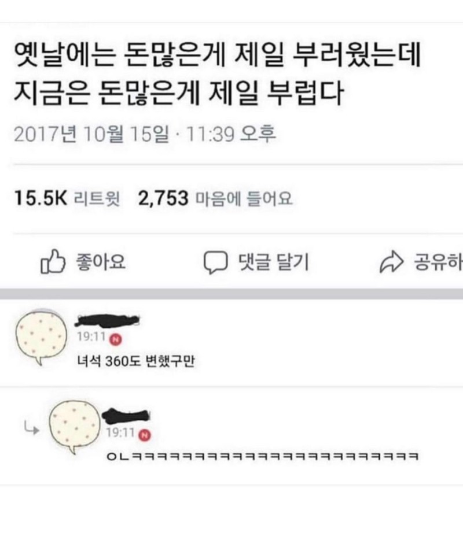Click red N badge on first comment
This screenshot has height=540, width=463.
[x=116, y=339]
